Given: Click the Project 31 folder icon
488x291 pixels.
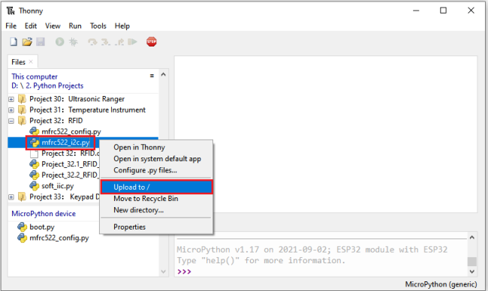Looking at the screenshot, I should click(x=22, y=110).
